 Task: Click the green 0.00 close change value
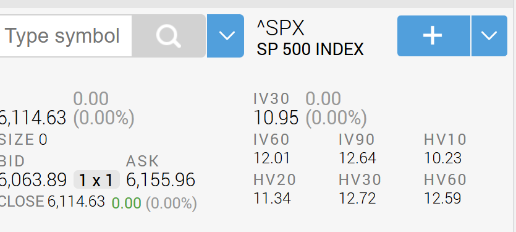127,203
